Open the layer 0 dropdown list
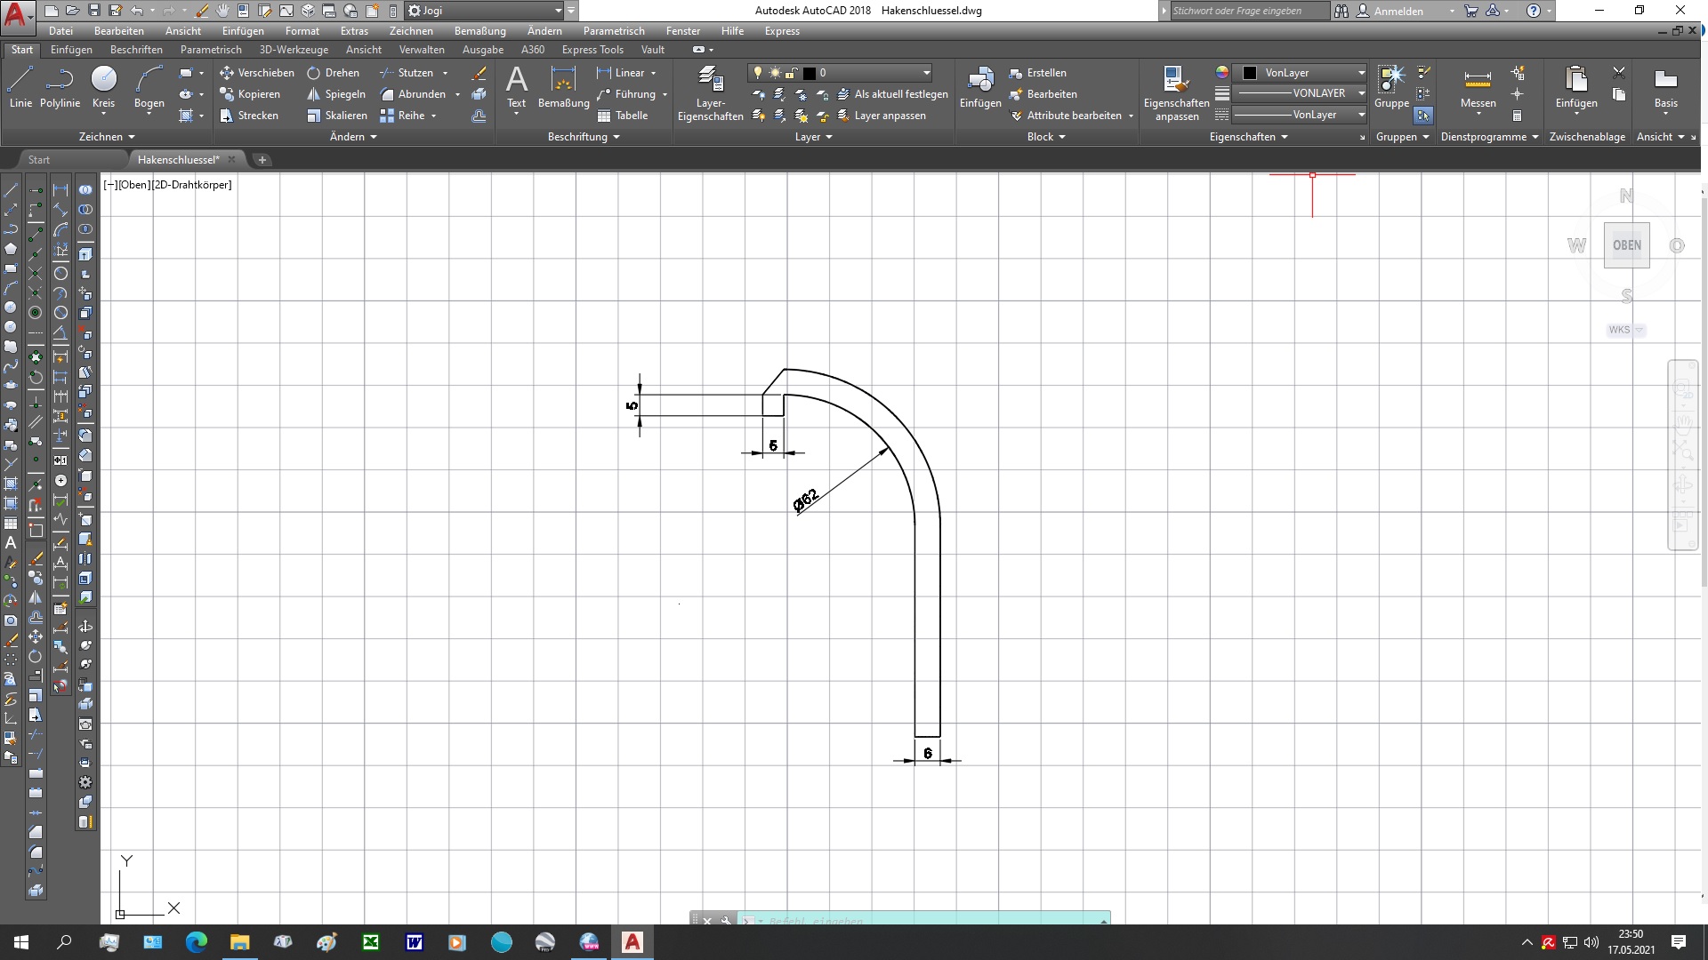 tap(926, 73)
